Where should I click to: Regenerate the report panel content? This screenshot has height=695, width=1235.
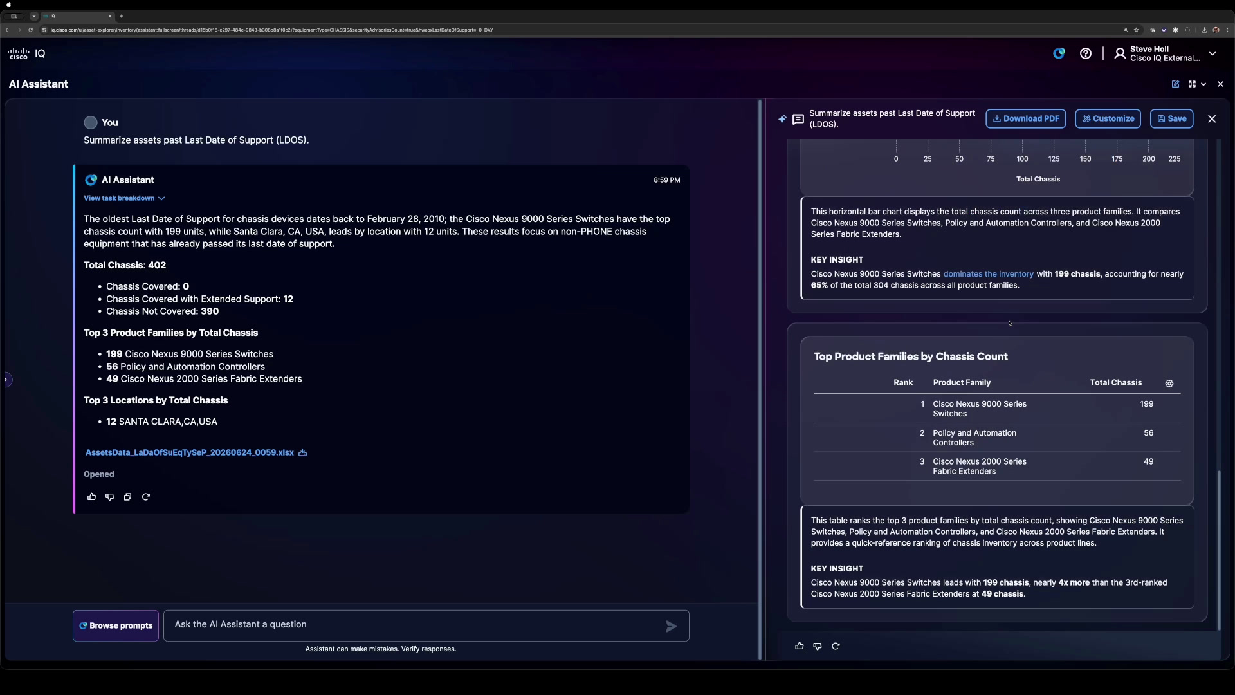836,646
